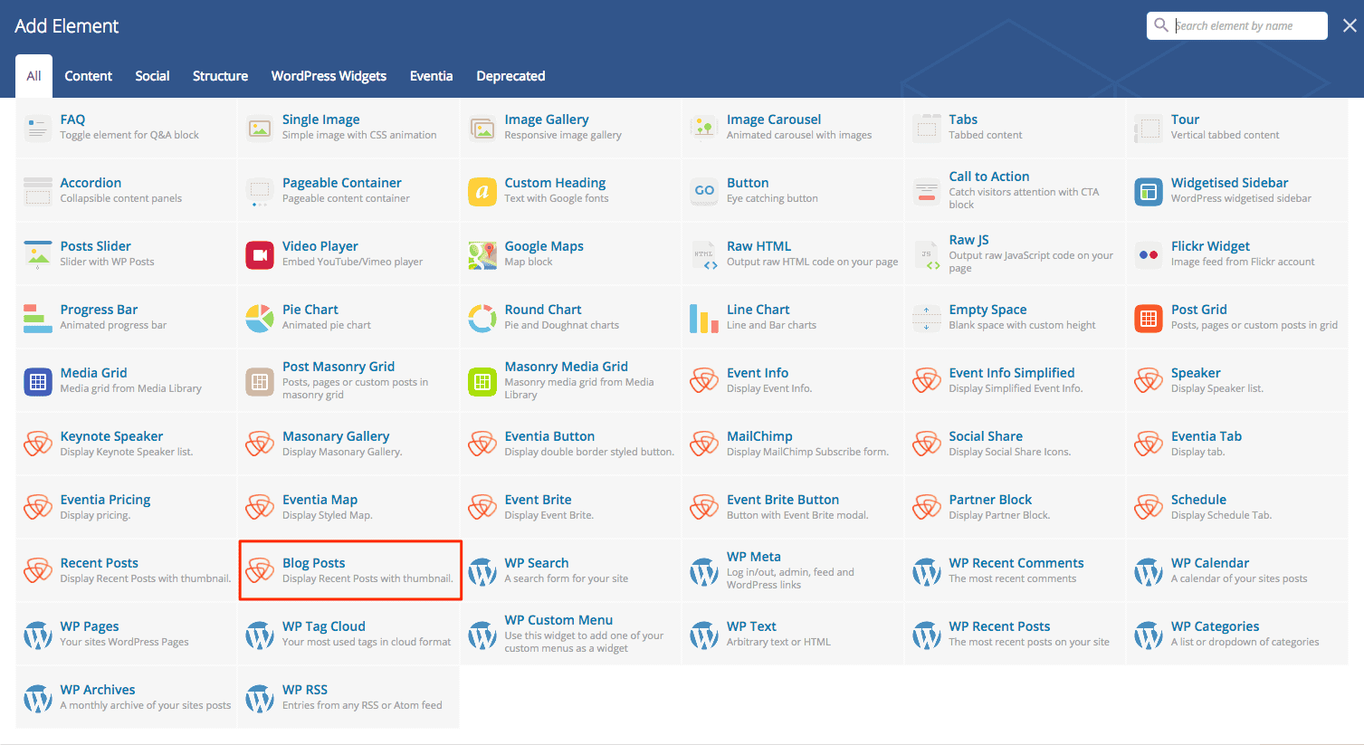Image resolution: width=1364 pixels, height=745 pixels.
Task: Select the Google Maps icon
Action: click(x=482, y=255)
